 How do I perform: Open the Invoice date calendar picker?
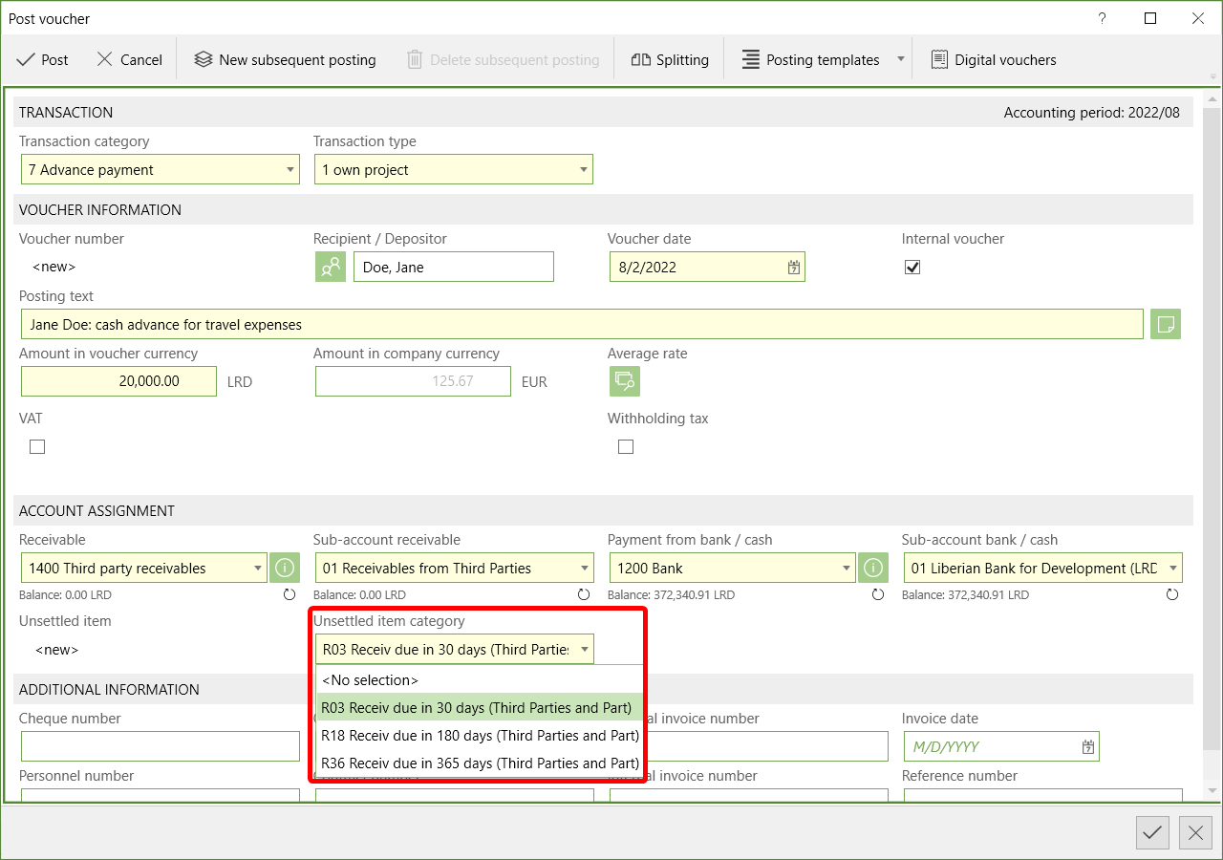[x=1088, y=746]
